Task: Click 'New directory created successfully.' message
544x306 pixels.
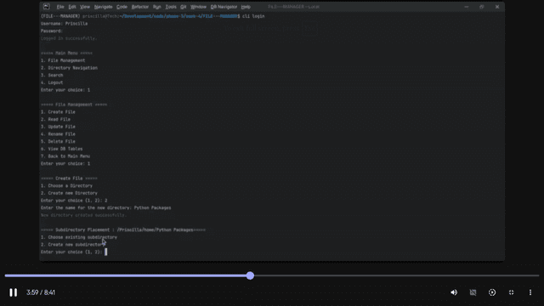Action: 83,215
